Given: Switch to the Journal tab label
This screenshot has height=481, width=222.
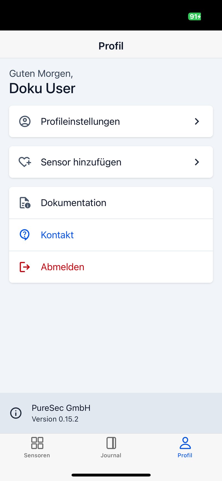Looking at the screenshot, I should click(x=111, y=455).
